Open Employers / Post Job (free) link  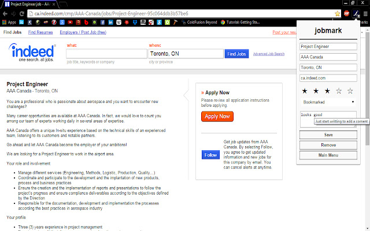tap(83, 32)
